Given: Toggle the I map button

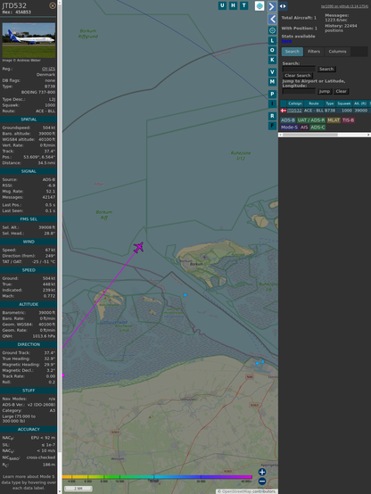Looking at the screenshot, I should click(272, 103).
